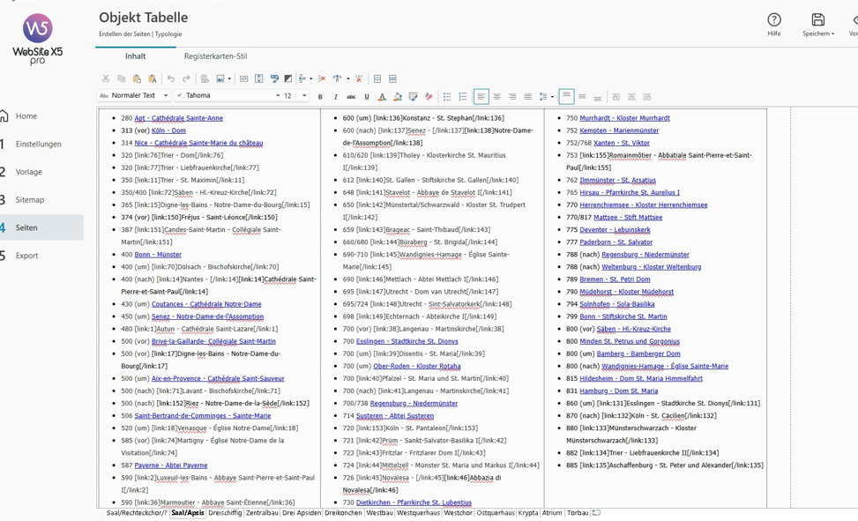Align text right
This screenshot has height=521, width=858.
pyautogui.click(x=512, y=97)
